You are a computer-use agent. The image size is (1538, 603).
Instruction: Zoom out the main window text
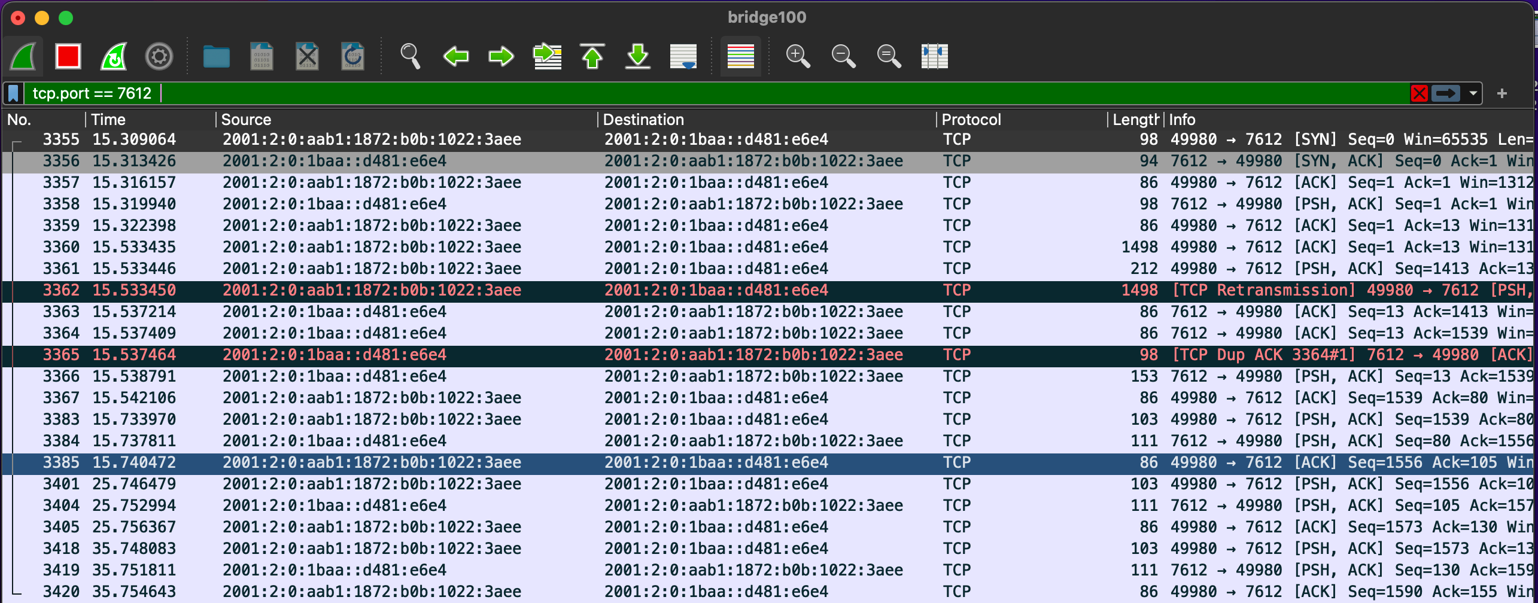click(843, 56)
